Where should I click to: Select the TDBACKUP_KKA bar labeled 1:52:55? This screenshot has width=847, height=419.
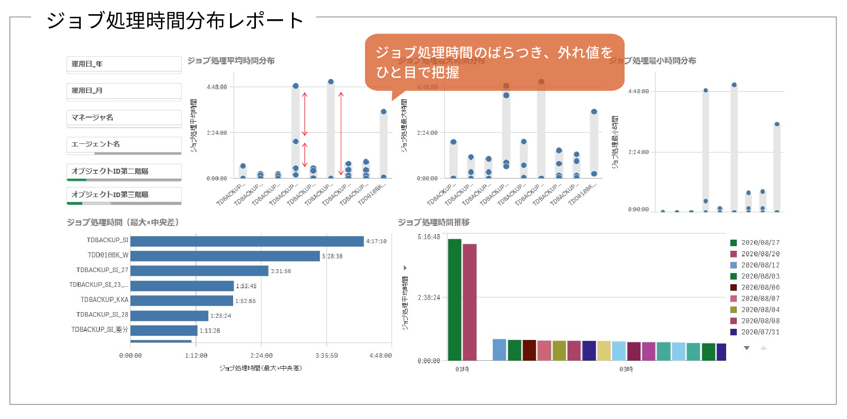pyautogui.click(x=182, y=300)
